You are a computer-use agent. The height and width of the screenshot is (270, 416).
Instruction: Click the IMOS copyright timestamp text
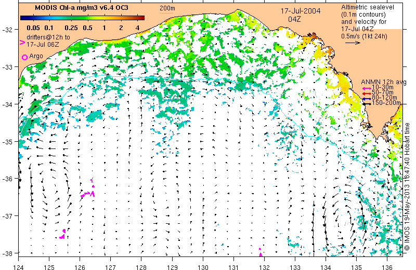[407, 186]
